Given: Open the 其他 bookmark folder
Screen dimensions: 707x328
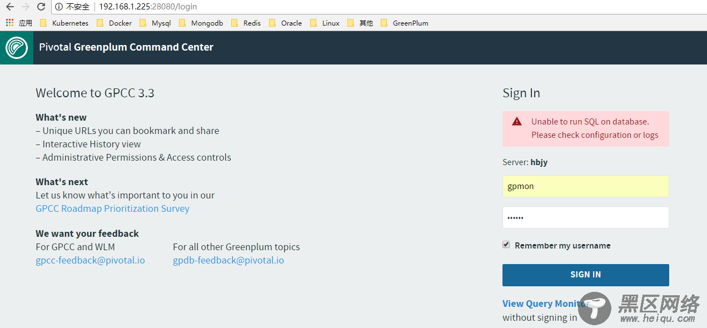Looking at the screenshot, I should [360, 23].
